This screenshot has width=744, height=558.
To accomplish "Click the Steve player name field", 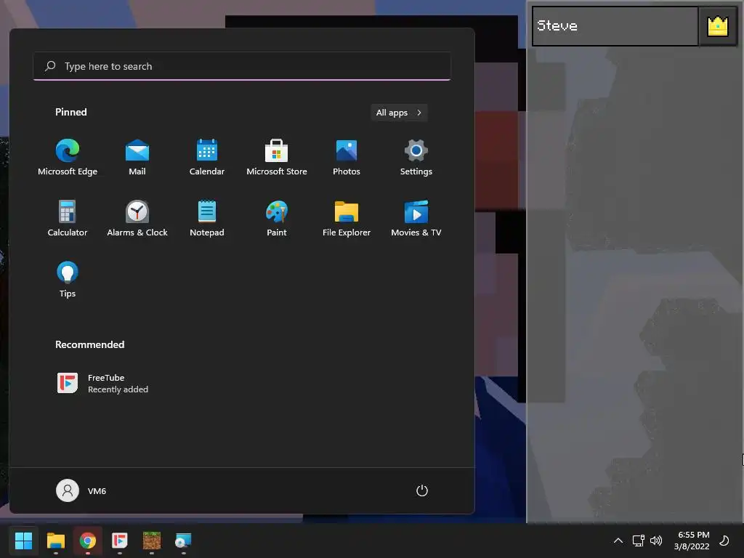I will point(615,26).
